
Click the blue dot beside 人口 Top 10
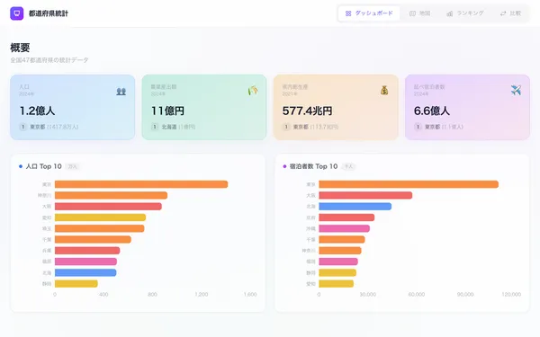coord(21,166)
